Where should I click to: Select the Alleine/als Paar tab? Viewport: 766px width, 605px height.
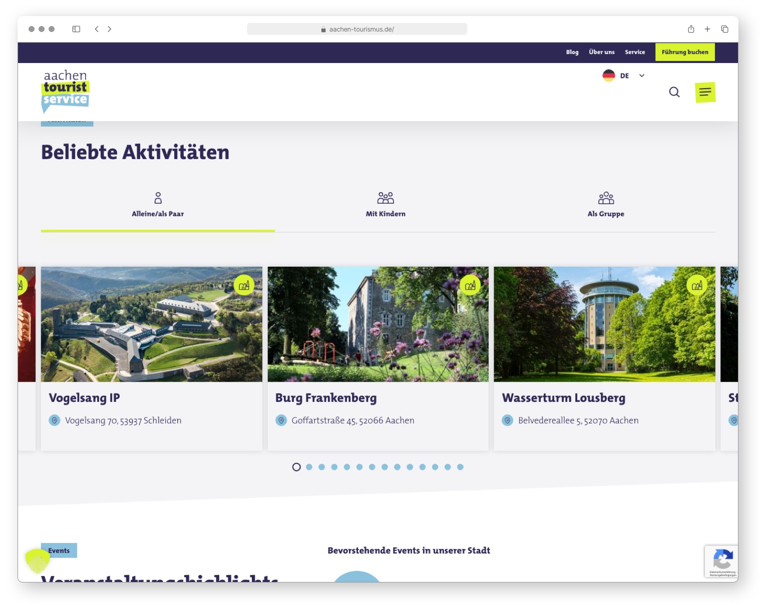158,205
